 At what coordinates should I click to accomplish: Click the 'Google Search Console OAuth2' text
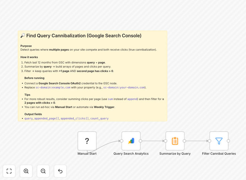click(59, 83)
